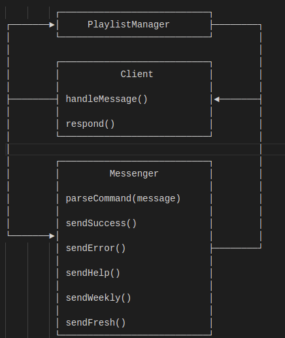Click the handleMessage() method text
285x338 pixels.
tap(107, 99)
